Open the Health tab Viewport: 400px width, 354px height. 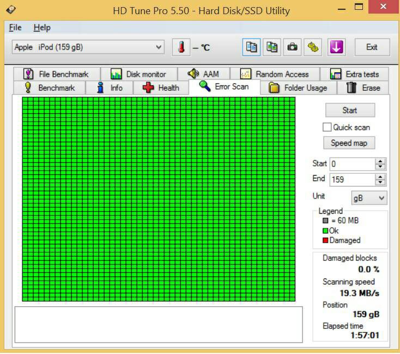pos(161,88)
